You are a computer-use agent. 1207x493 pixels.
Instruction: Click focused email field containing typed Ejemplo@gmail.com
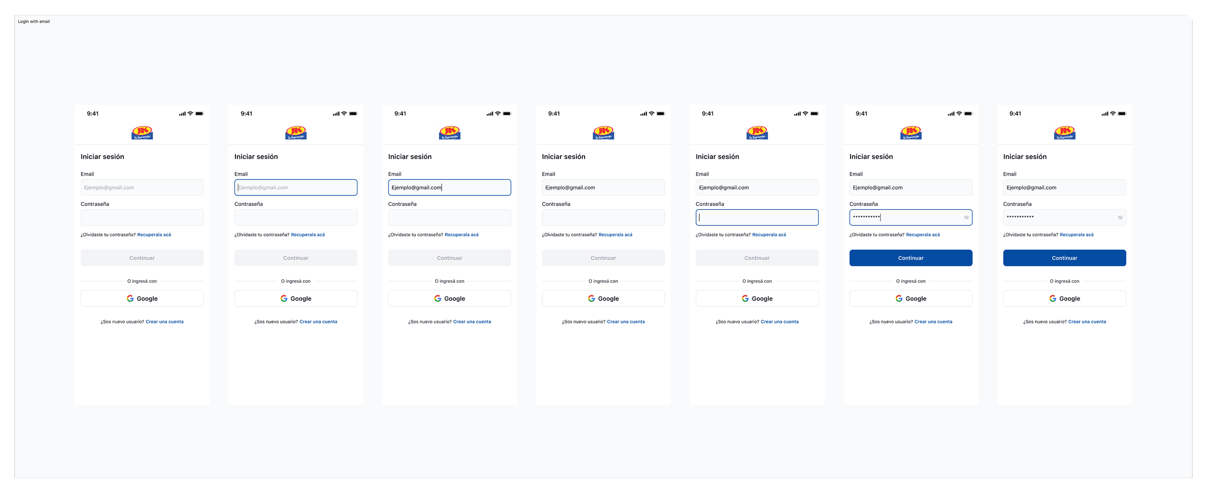[x=450, y=188]
